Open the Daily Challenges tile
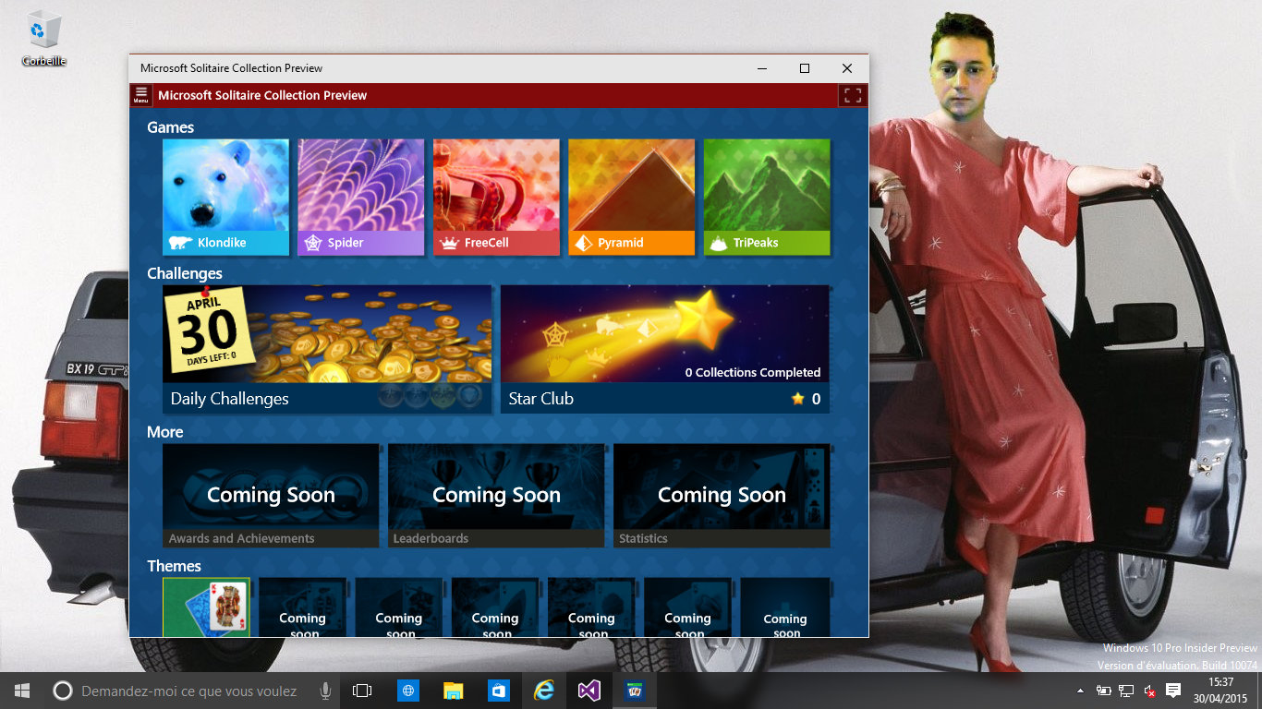 click(x=327, y=348)
